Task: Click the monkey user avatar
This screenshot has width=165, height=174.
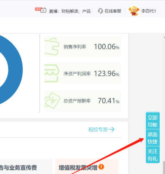Action: (x=134, y=11)
